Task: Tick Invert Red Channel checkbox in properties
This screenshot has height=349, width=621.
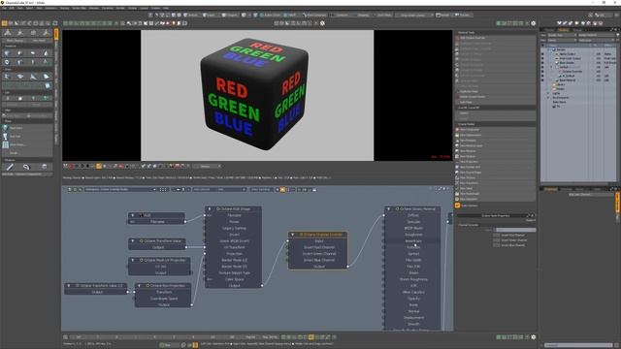Action: (496, 235)
